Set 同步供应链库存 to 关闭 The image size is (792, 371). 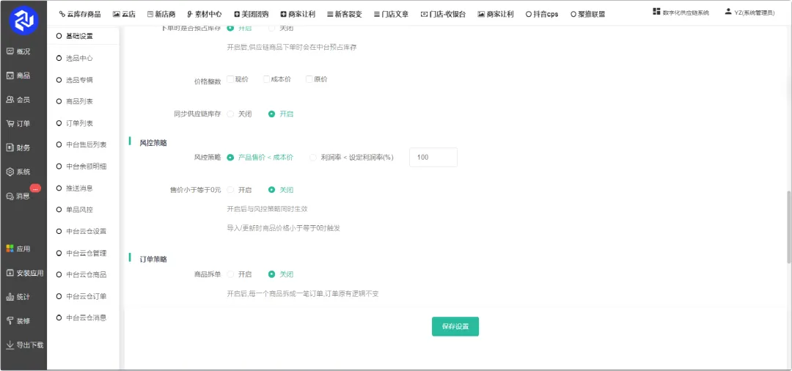[230, 114]
